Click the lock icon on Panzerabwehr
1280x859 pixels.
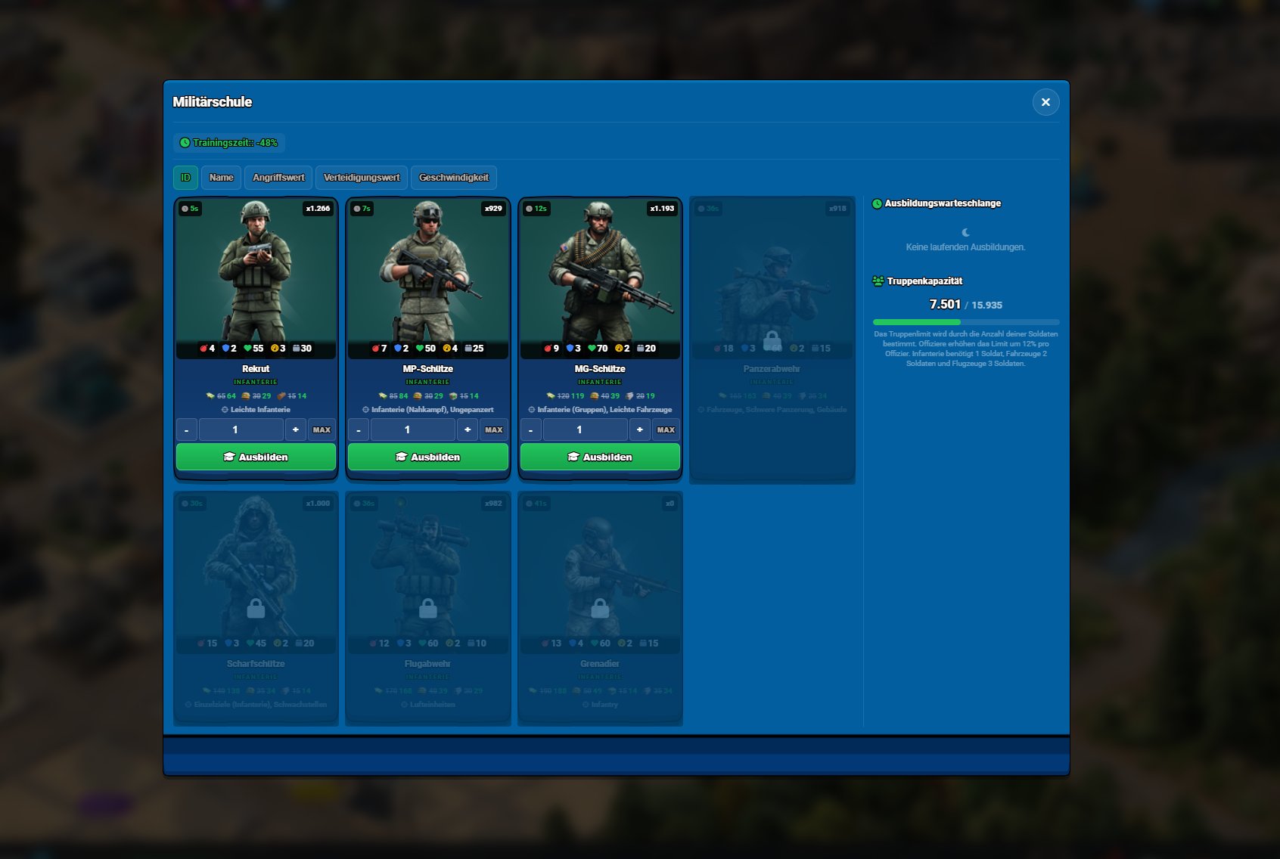click(x=772, y=340)
